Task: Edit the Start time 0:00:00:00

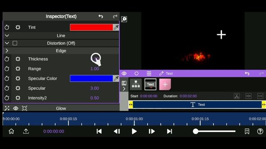Action: [149, 96]
